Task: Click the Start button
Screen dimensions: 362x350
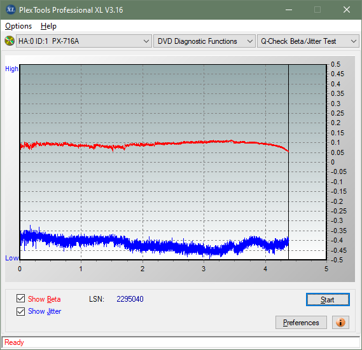Action: tap(328, 300)
